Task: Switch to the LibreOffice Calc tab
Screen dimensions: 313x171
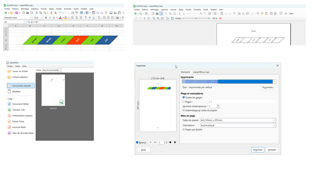Action: click(x=201, y=72)
